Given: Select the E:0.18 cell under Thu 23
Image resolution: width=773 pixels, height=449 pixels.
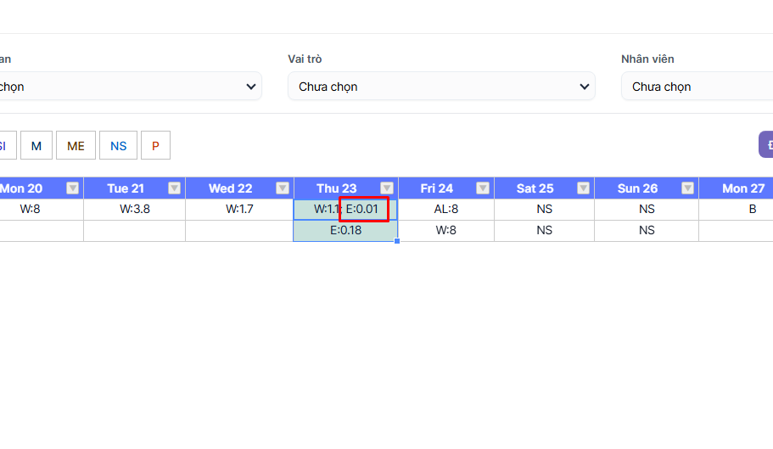Looking at the screenshot, I should click(x=344, y=230).
